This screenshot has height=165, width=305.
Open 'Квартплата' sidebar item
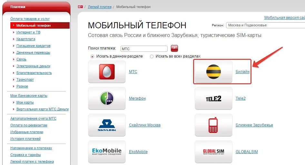point(26,39)
